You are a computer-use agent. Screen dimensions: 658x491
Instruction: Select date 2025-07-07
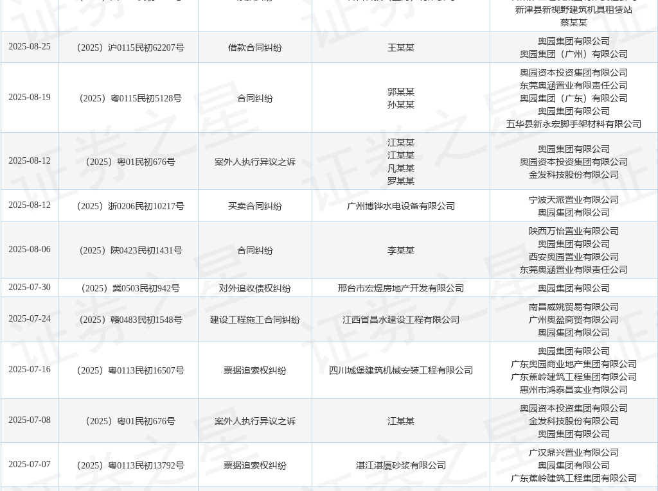tap(30, 465)
